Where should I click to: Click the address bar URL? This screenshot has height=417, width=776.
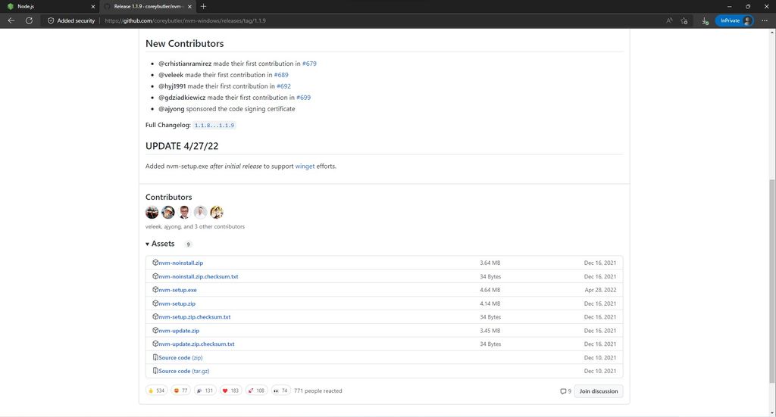[185, 20]
